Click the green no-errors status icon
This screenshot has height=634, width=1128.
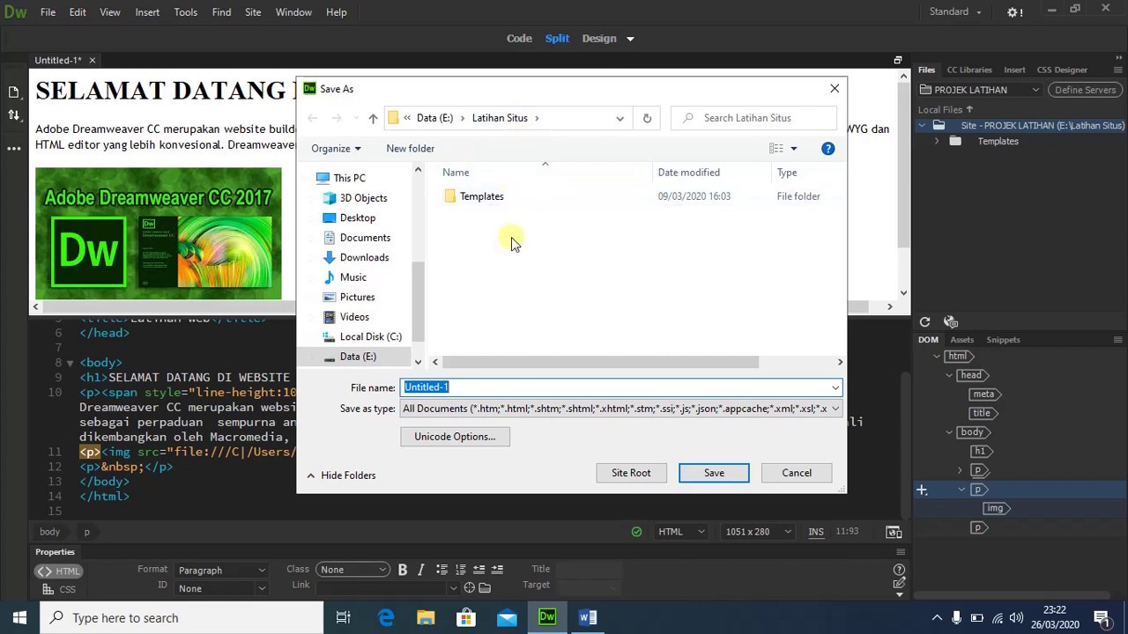click(x=636, y=532)
